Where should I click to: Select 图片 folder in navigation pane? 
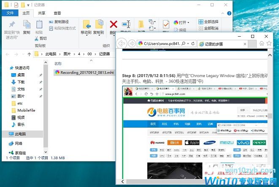click(x=18, y=96)
